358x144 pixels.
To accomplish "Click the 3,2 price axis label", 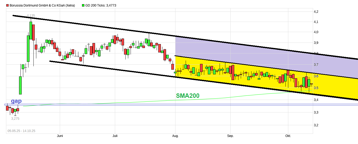I will pyautogui.click(x=316, y=125).
